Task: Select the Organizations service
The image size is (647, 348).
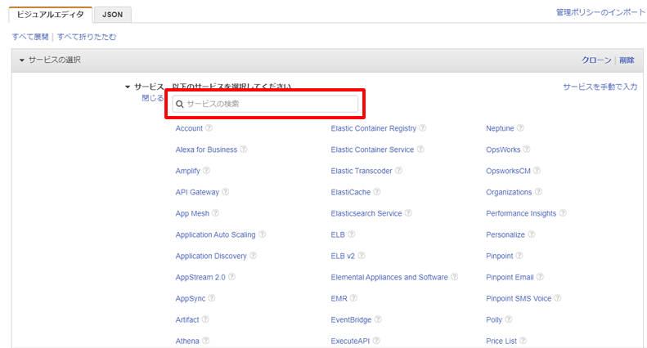Action: pos(509,192)
